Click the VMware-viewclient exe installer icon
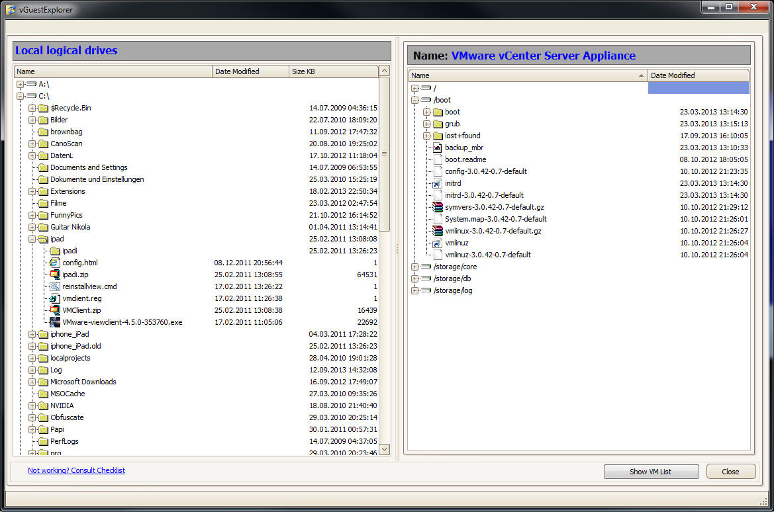Screen dimensions: 774x512 55,322
